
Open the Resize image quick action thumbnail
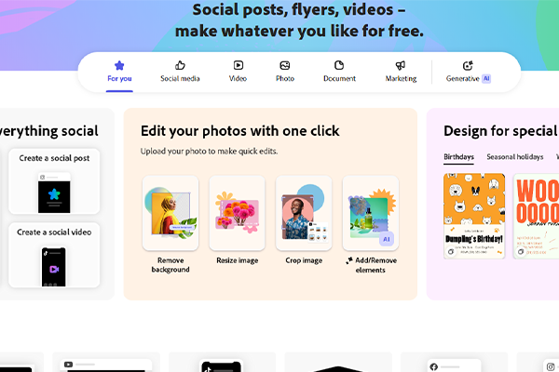237,213
